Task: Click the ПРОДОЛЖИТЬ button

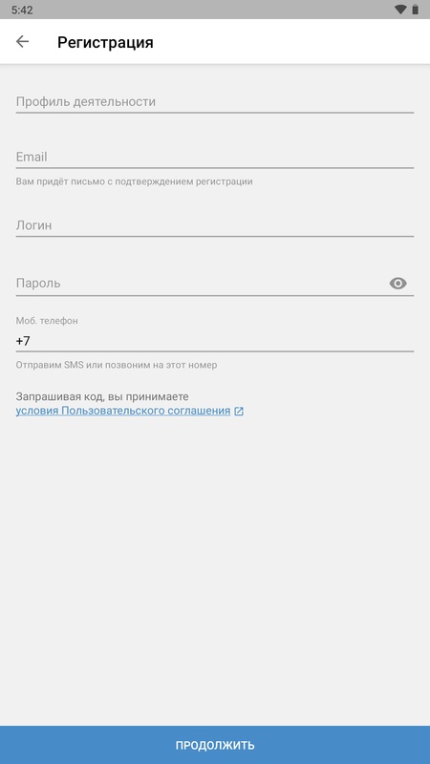Action: coord(215,745)
